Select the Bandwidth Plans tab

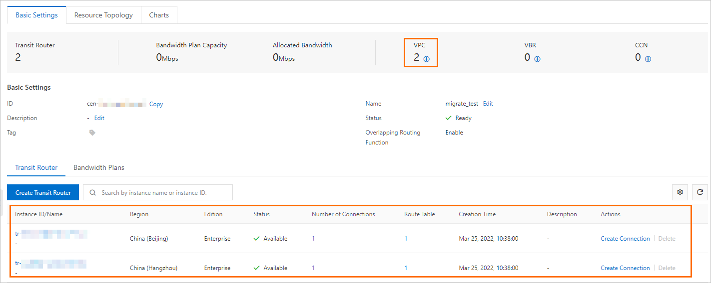point(99,167)
